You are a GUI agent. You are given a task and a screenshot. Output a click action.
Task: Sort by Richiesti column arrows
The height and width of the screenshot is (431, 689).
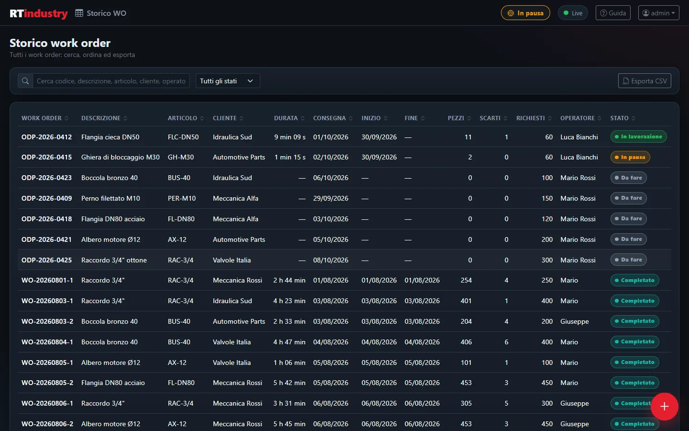(x=550, y=118)
